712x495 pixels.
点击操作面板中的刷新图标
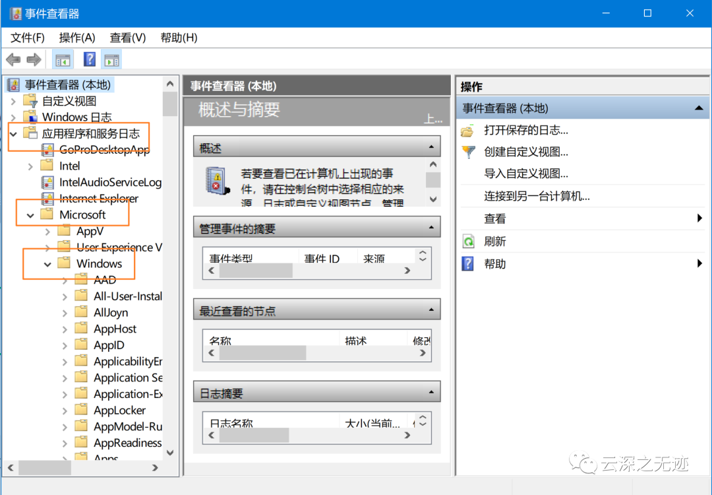click(469, 241)
